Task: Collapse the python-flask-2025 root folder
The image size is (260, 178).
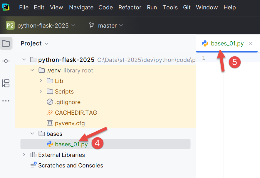Action: pyautogui.click(x=24, y=60)
